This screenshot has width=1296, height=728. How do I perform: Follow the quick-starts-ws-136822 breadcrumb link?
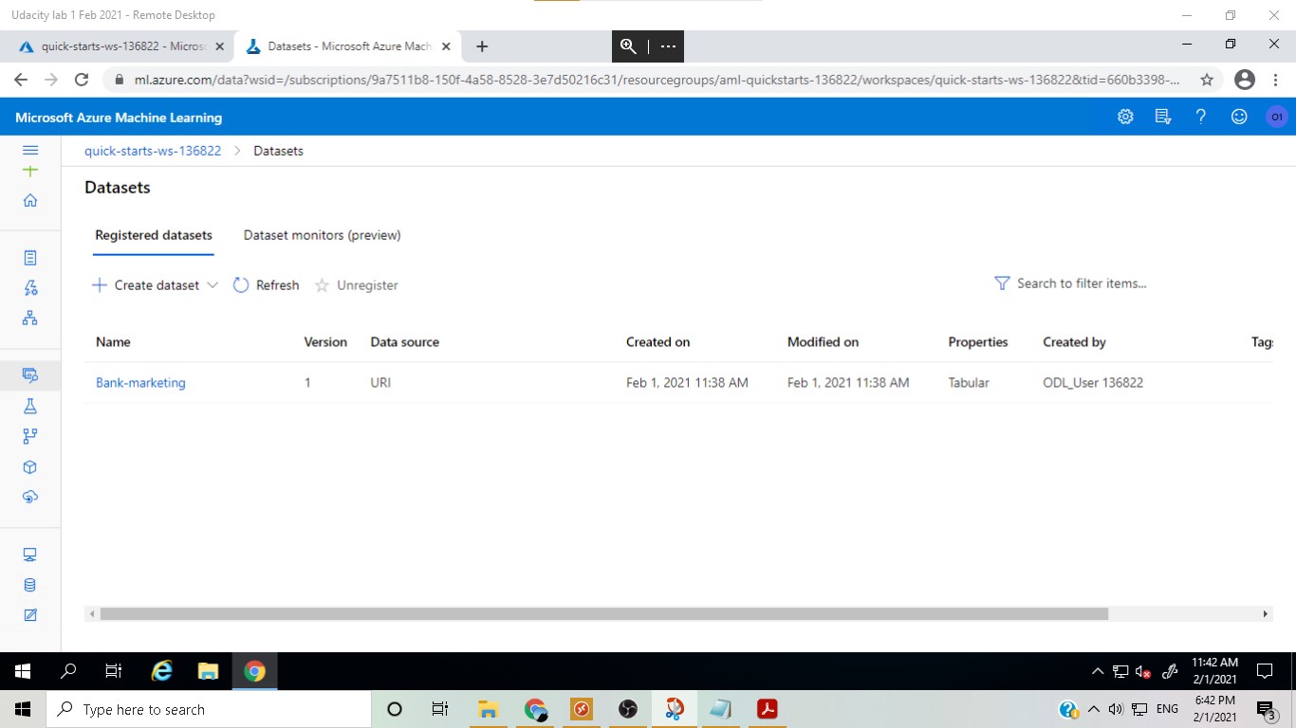pyautogui.click(x=153, y=151)
